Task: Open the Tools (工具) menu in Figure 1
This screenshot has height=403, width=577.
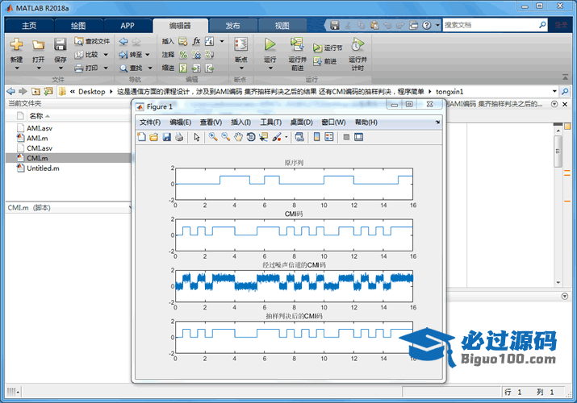Action: click(x=271, y=123)
